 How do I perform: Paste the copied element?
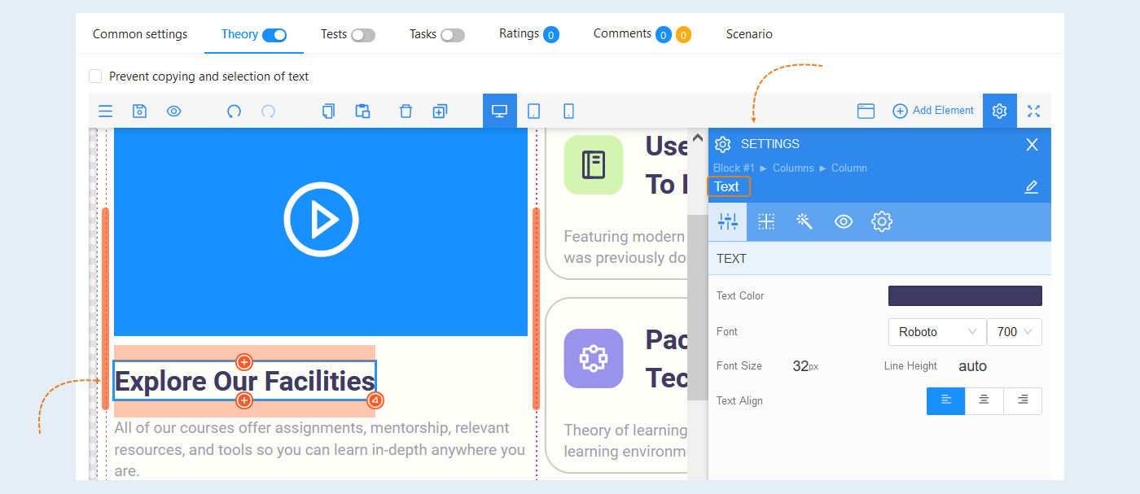click(x=362, y=111)
